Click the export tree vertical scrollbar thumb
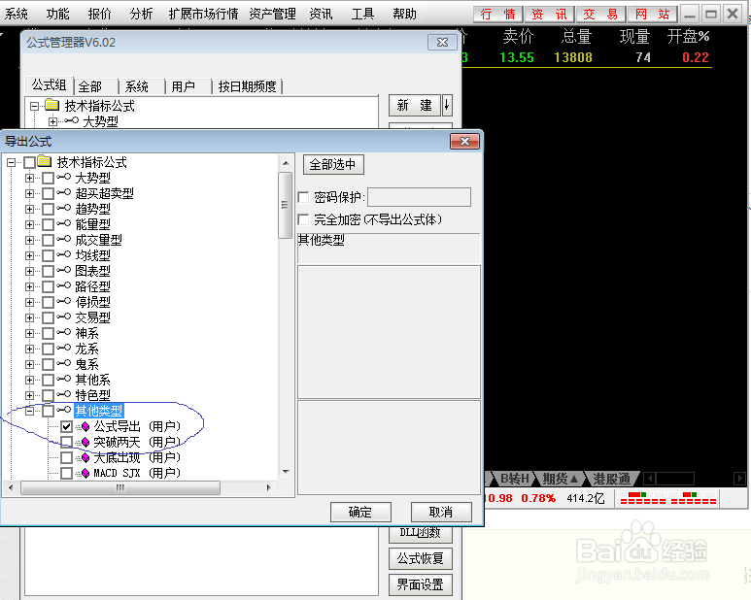 pos(285,205)
